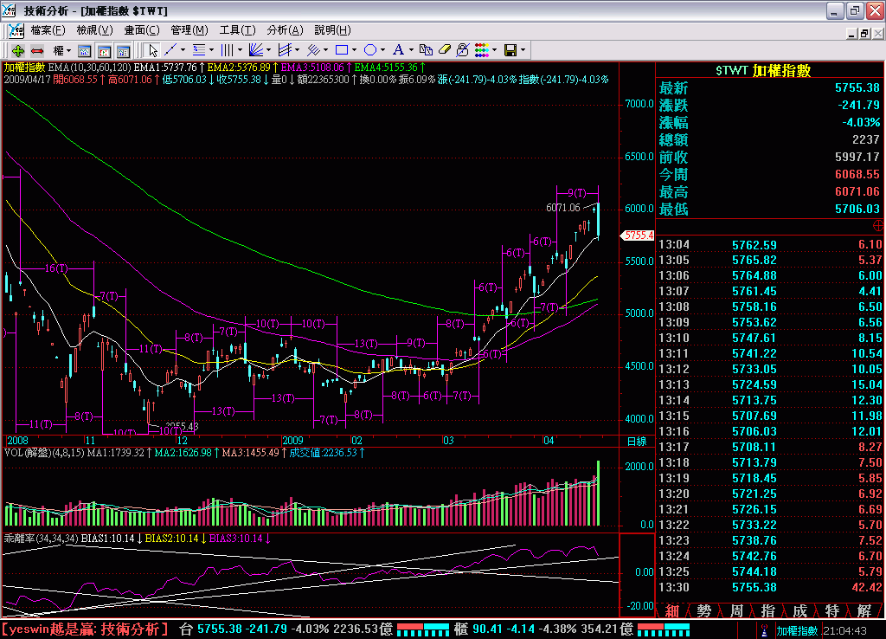886x639 pixels.
Task: Expand the text tool dropdown arrow
Action: pyautogui.click(x=411, y=50)
